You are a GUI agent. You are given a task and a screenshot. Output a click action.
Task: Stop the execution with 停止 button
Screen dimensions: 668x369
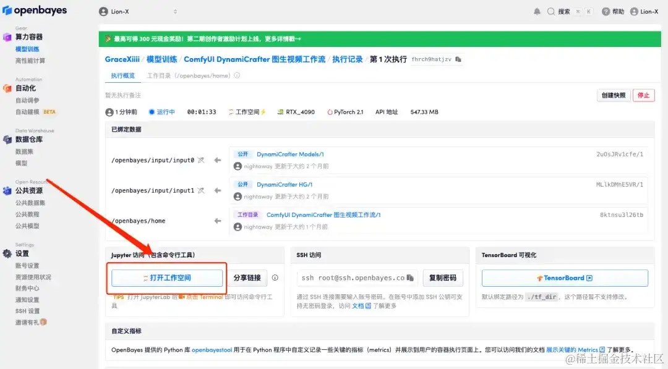[x=643, y=95]
